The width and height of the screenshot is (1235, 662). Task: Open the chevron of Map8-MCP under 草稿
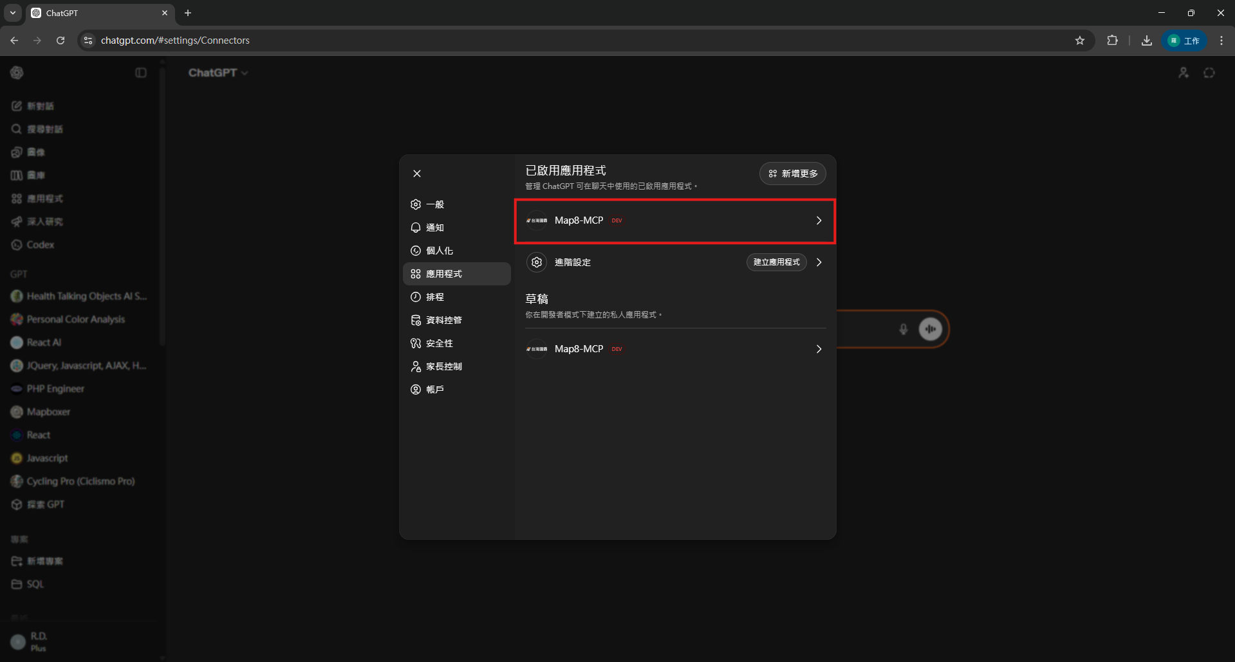coord(819,349)
